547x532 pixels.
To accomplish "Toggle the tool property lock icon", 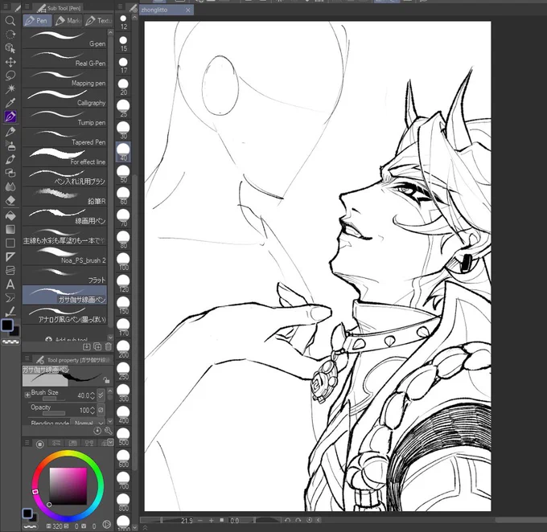I will pos(106,379).
